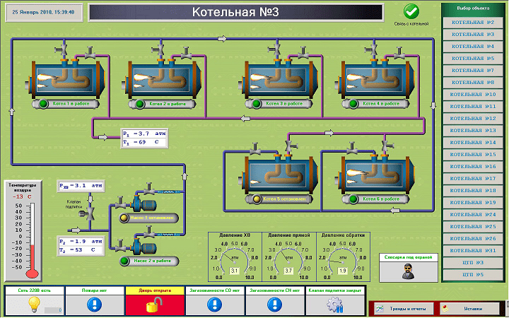The image size is (509, 318).
Task: Click the open padlock door alarm icon
Action: click(x=154, y=305)
